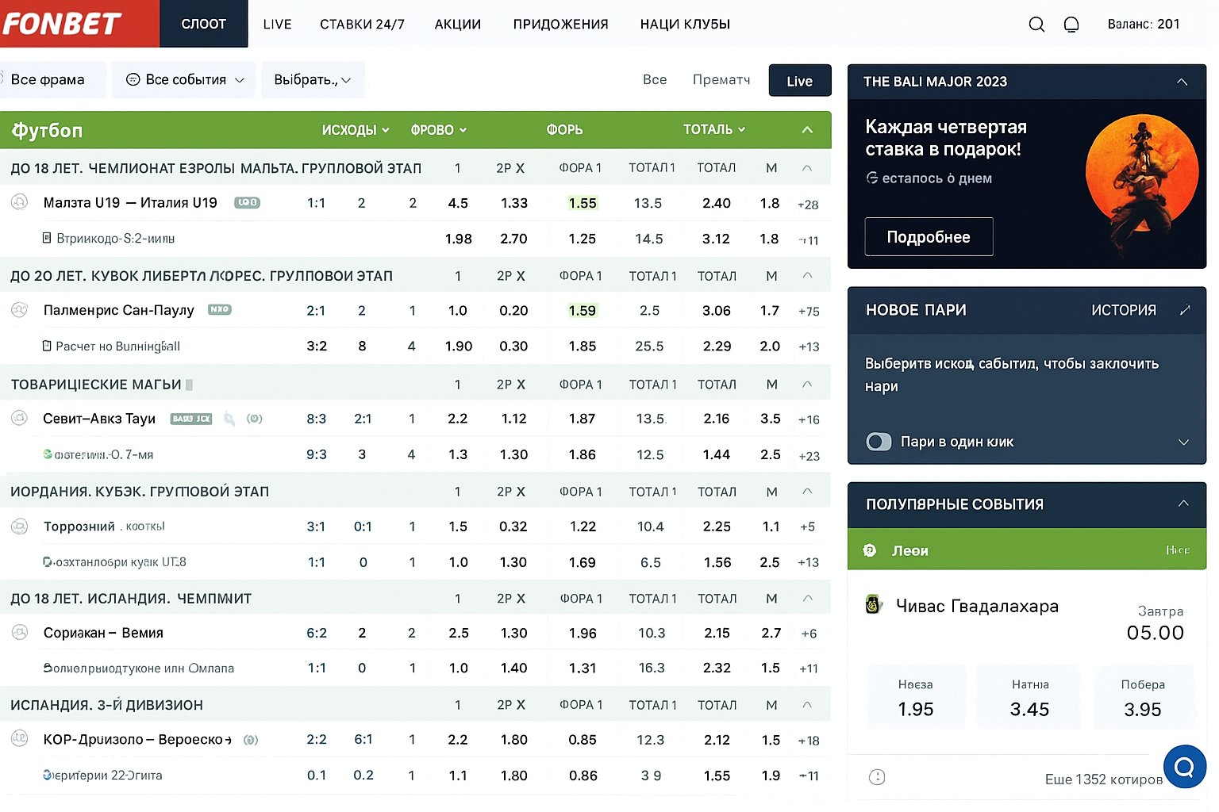Click the Еще 1352 котиров link
This screenshot has height=812, width=1219.
click(1103, 779)
